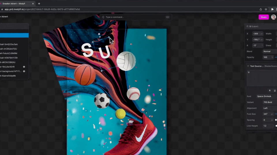The width and height of the screenshot is (277, 155).
Task: Click the address bar URL
Action: point(42,9)
